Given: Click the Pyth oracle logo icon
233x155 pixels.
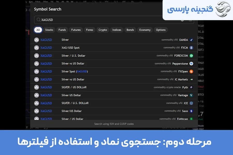Looking at the screenshot, I should point(191,87).
